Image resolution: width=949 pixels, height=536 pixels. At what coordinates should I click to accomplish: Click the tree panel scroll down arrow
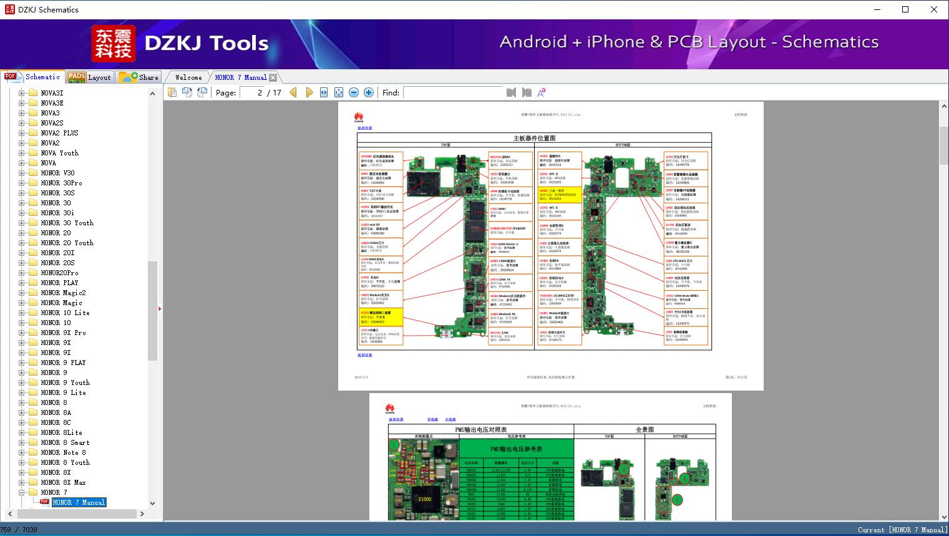click(152, 504)
